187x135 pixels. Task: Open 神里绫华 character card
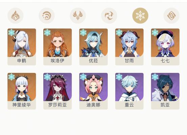click(22, 91)
